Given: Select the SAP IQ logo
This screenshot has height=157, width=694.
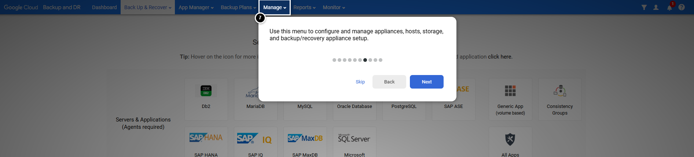Looking at the screenshot, I should tap(255, 139).
